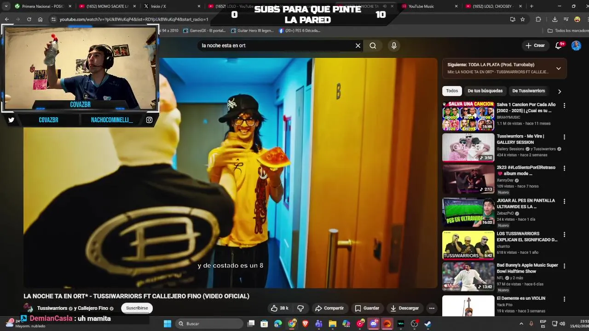Dislike the video with thumbs-down icon

pyautogui.click(x=300, y=308)
